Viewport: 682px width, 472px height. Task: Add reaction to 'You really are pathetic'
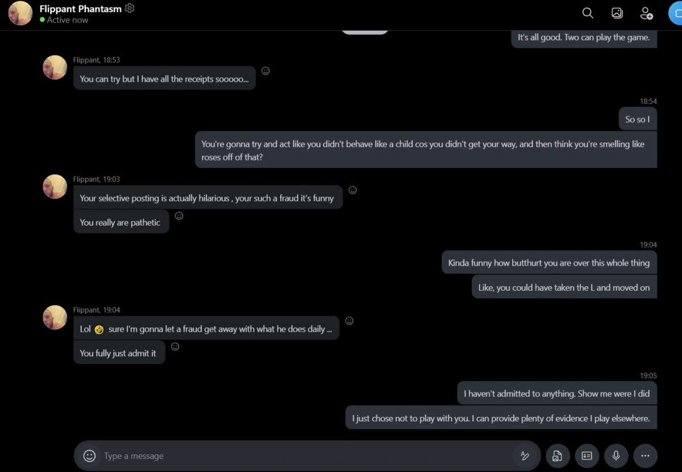pos(179,216)
